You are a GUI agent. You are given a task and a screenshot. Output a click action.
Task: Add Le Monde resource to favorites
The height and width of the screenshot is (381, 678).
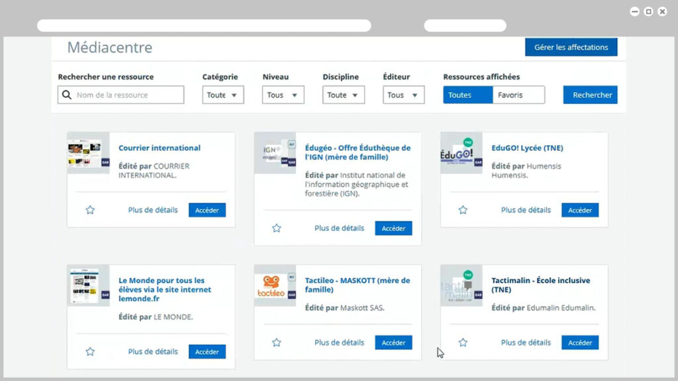tap(90, 352)
